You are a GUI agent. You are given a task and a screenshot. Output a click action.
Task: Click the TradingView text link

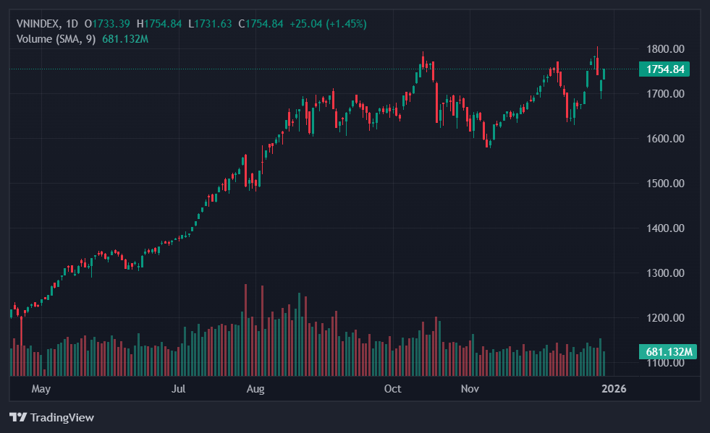62,417
